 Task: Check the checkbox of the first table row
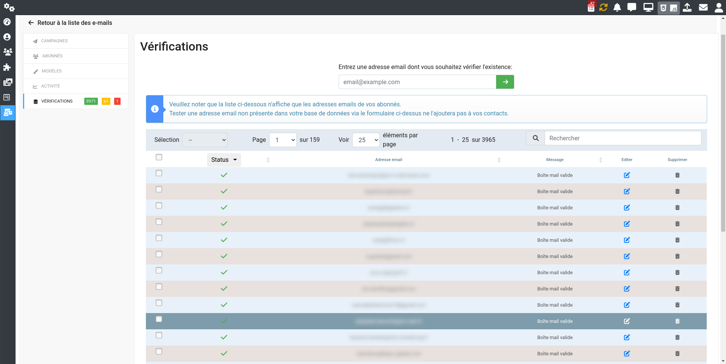coord(159,173)
